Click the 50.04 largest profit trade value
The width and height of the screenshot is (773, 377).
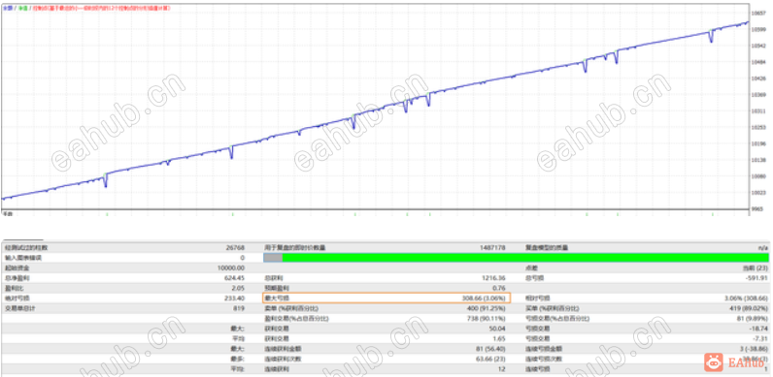point(498,329)
